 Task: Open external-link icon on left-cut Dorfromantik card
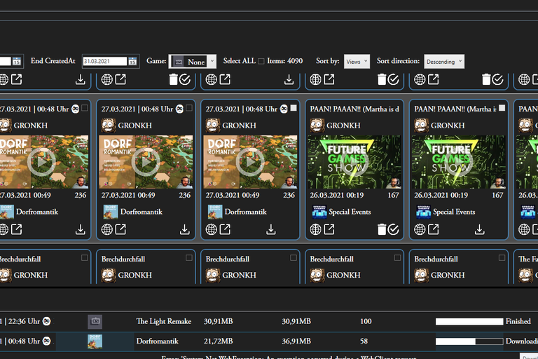17,229
